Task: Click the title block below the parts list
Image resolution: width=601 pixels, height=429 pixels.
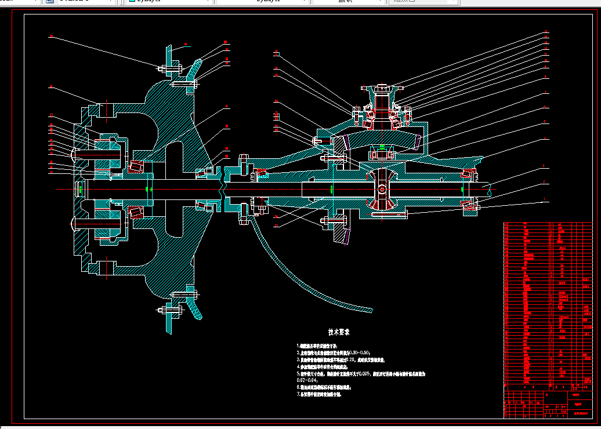Action: (548, 405)
